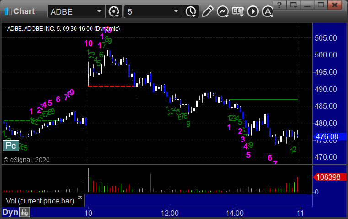348x219 pixels.
Task: Click the Dyn scaling mode label
Action: pos(10,212)
